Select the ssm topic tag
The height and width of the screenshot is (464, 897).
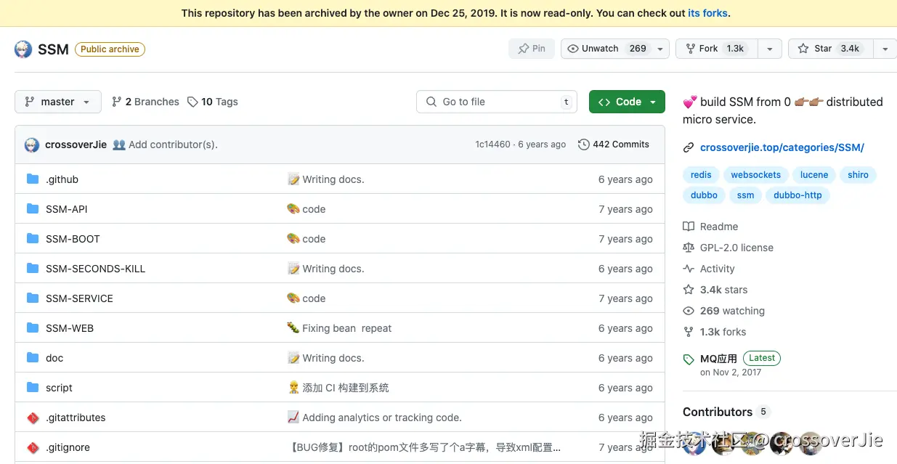coord(745,195)
